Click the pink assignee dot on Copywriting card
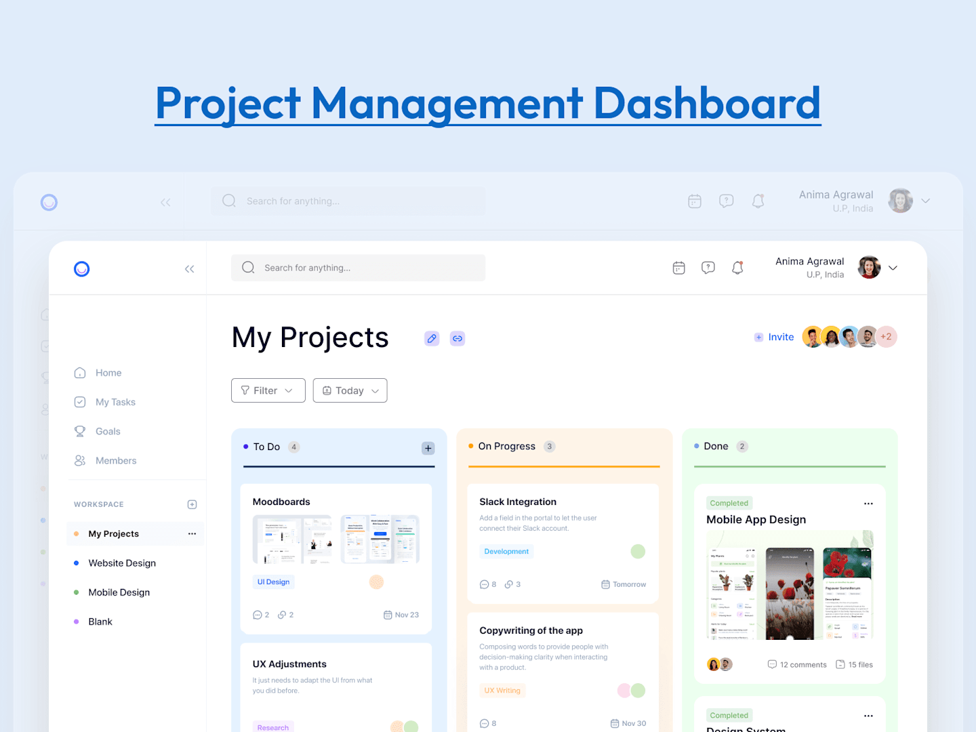This screenshot has width=976, height=732. pyautogui.click(x=624, y=691)
